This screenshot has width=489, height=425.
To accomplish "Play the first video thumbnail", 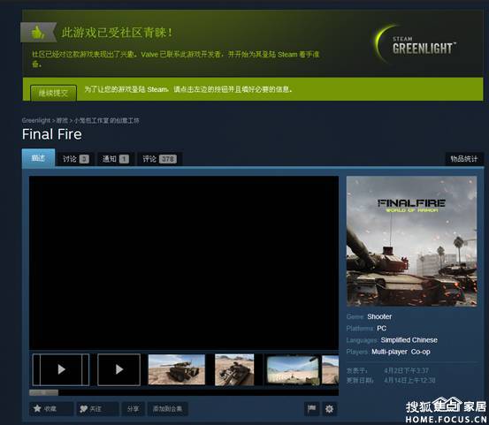I will click(x=61, y=369).
